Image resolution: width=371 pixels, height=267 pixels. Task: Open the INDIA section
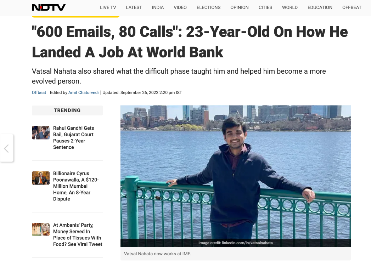click(x=158, y=7)
